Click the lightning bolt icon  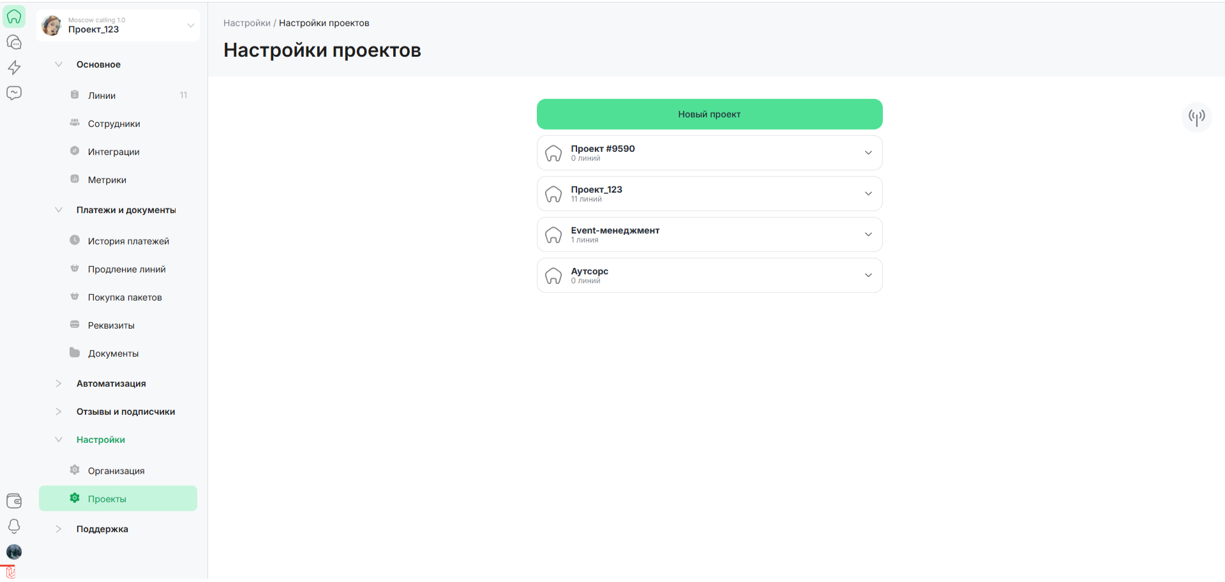click(x=14, y=68)
